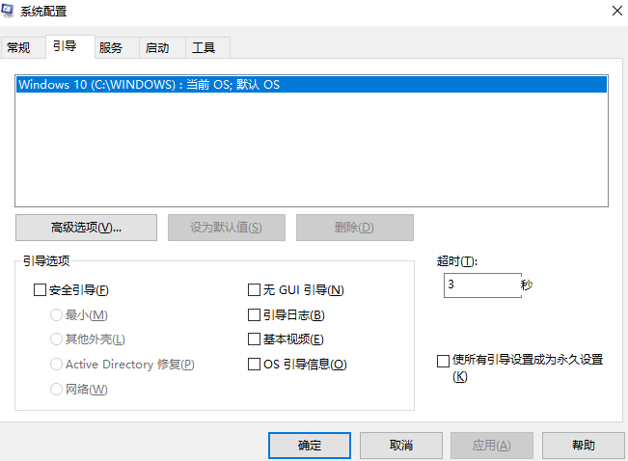Go to the 启动 tab
The height and width of the screenshot is (461, 628).
point(156,47)
